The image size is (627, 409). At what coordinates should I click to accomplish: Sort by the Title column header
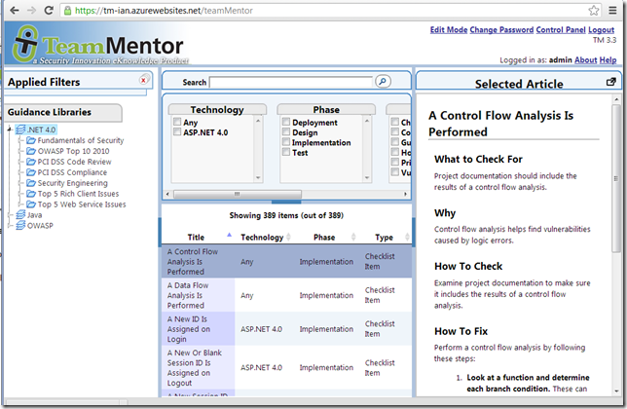pyautogui.click(x=196, y=237)
